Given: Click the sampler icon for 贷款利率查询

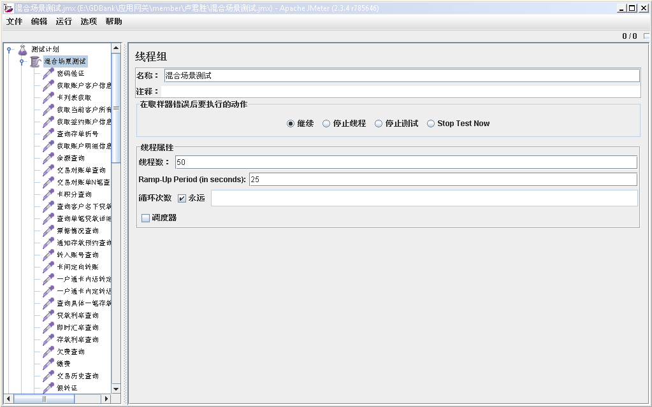Looking at the screenshot, I should pos(48,315).
